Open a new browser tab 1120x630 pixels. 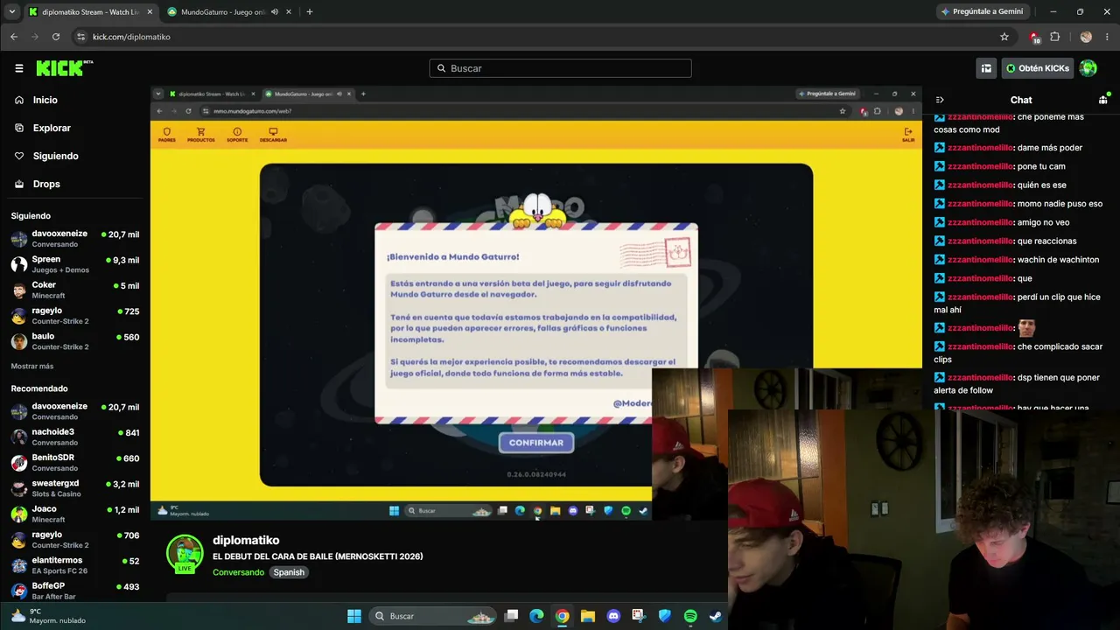pos(310,12)
